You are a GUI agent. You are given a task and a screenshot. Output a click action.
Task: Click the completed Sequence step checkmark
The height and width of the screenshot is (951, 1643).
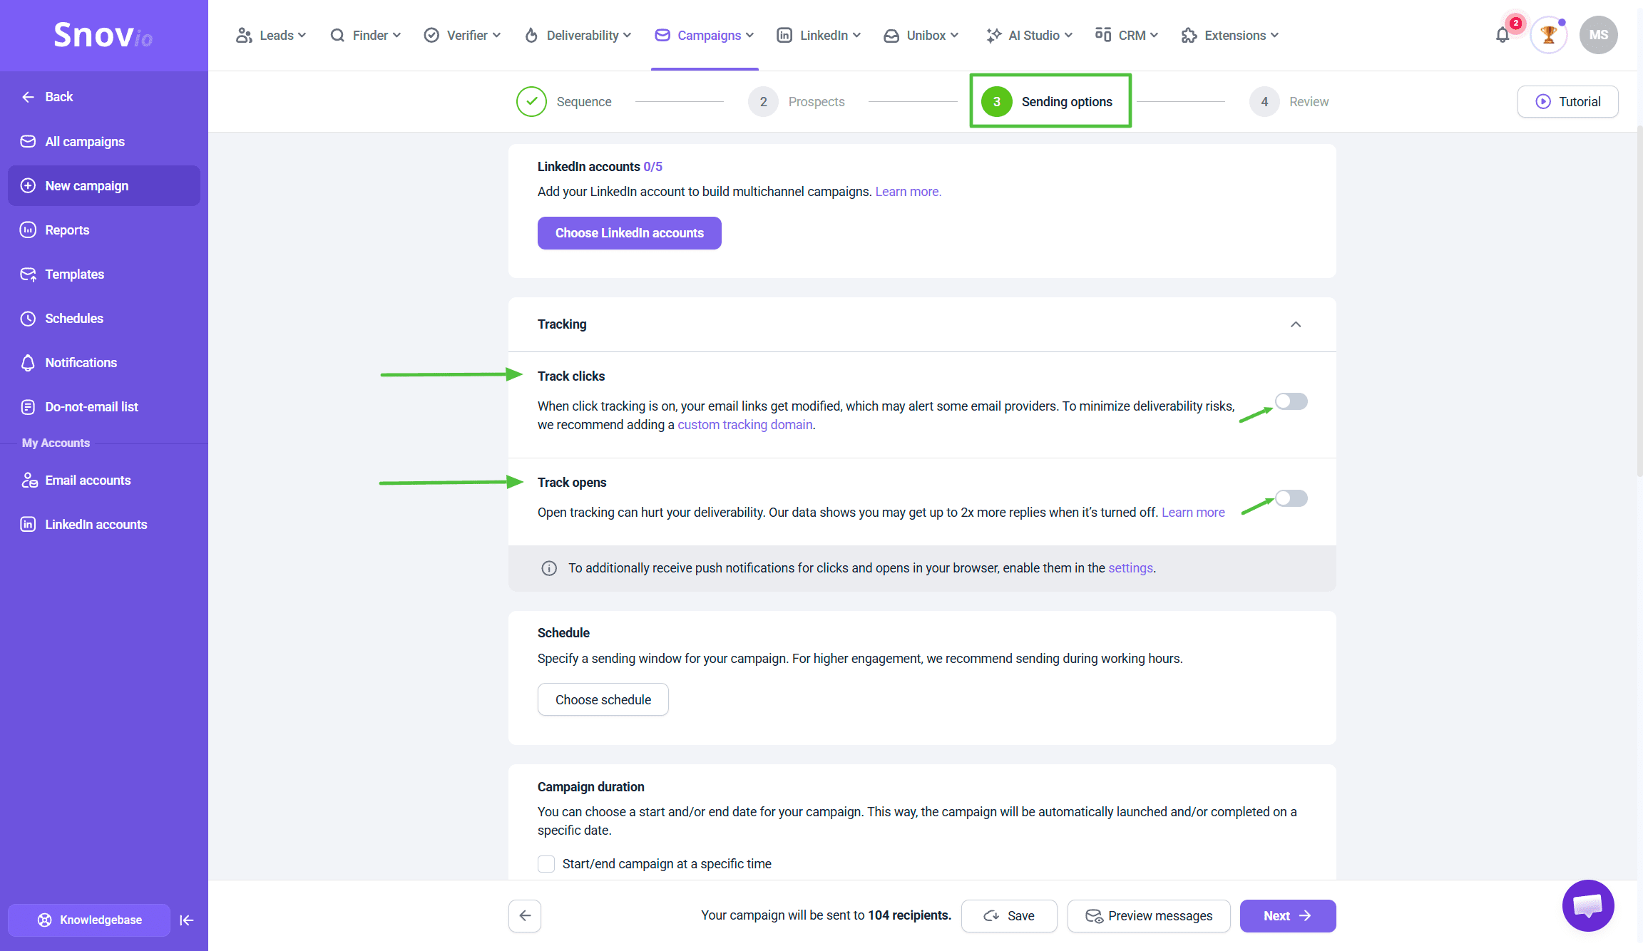pos(531,102)
